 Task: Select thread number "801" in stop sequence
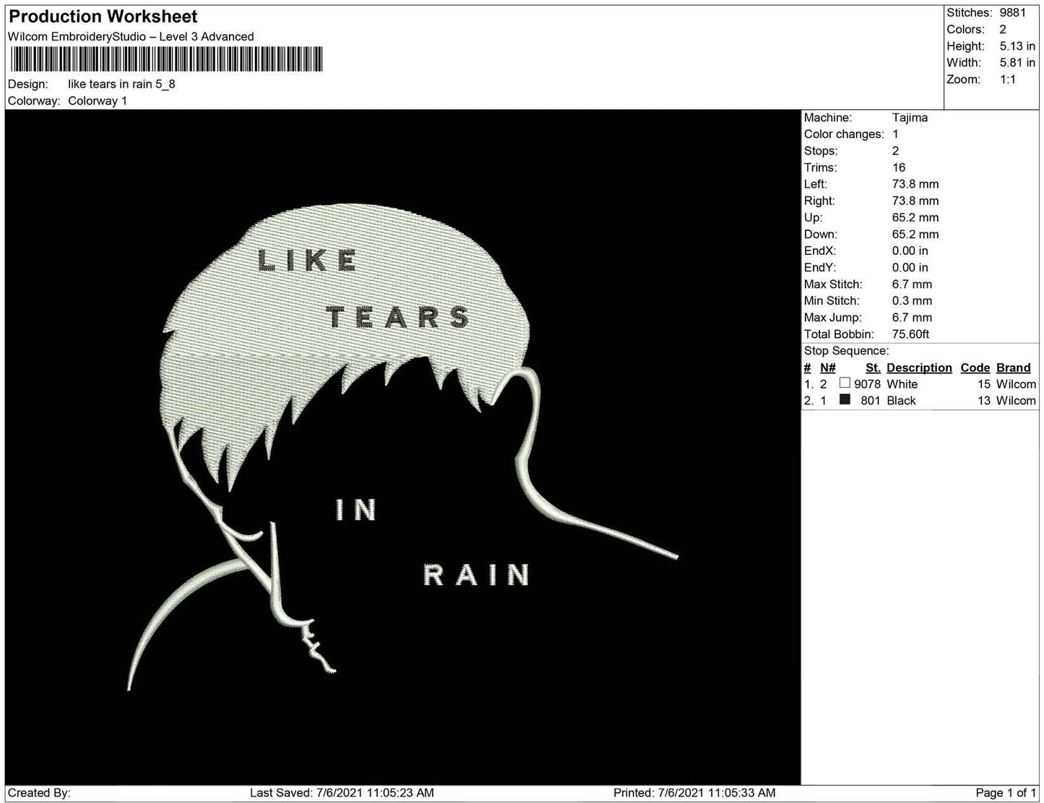coord(871,401)
